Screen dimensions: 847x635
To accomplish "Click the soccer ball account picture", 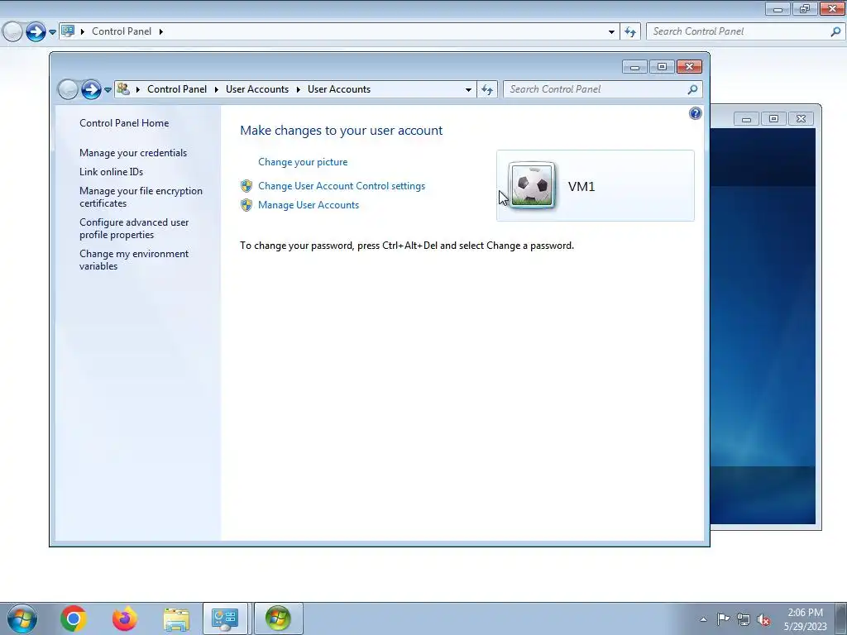I will pos(532,185).
